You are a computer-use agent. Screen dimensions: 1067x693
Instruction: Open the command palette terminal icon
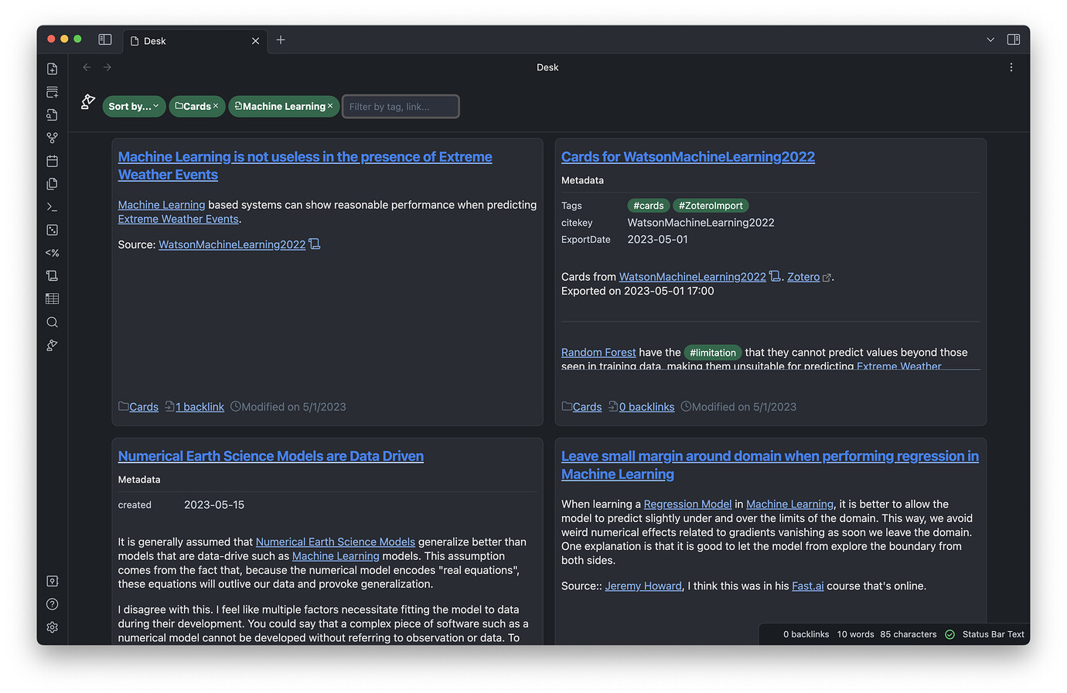pos(52,207)
